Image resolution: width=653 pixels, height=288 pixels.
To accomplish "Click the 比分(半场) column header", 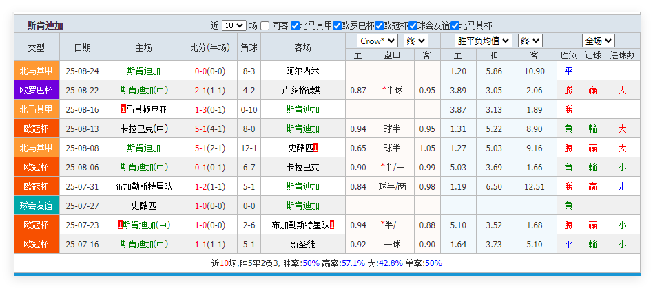I will [x=209, y=48].
